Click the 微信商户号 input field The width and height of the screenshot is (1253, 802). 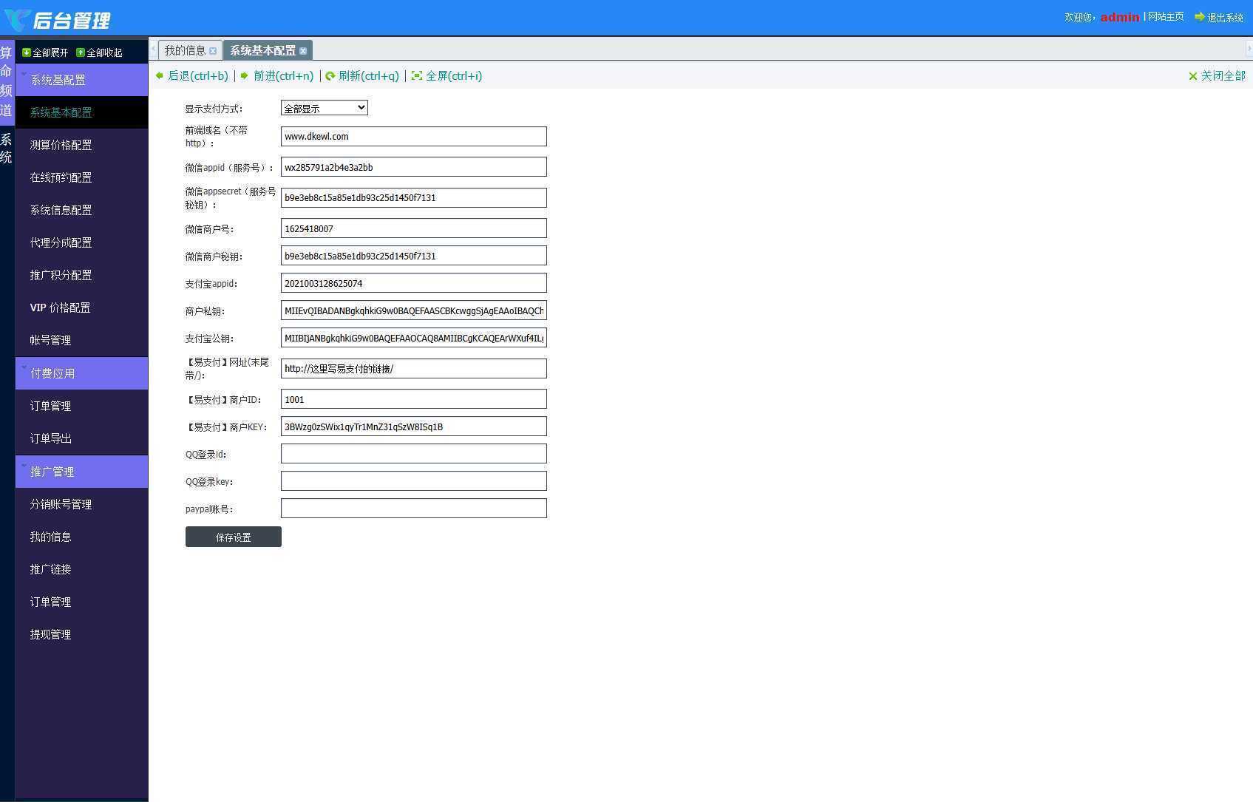click(x=414, y=228)
